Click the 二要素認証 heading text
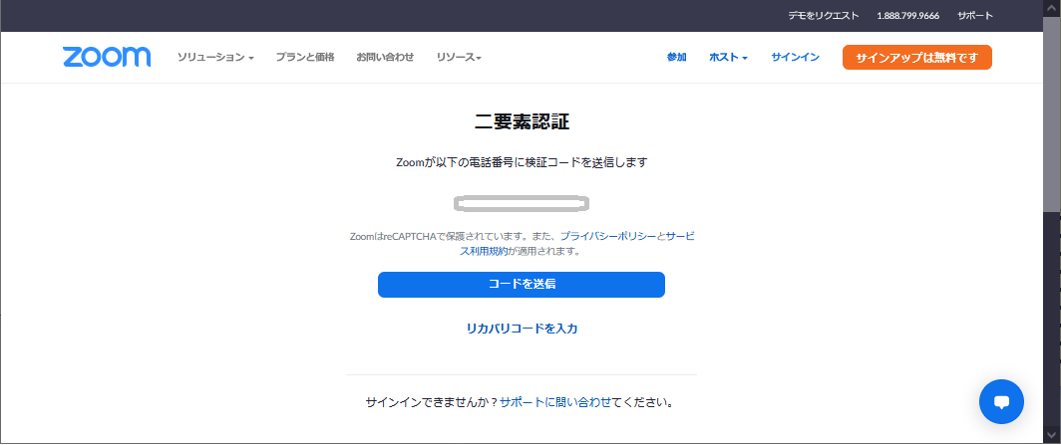The width and height of the screenshot is (1061, 445). point(522,122)
